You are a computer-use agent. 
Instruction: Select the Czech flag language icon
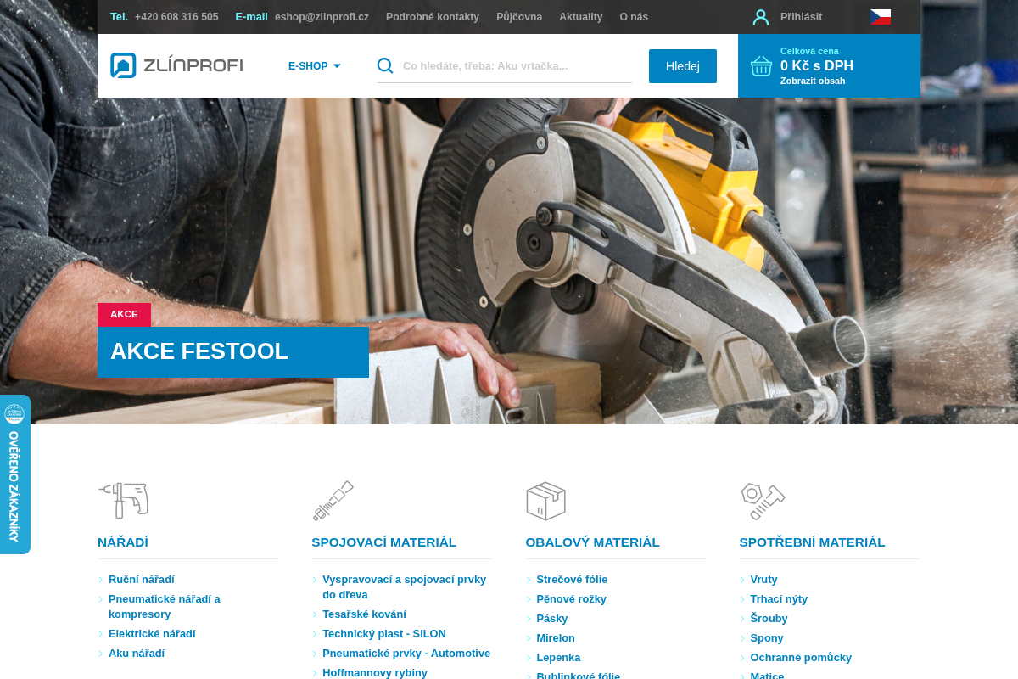tap(881, 17)
